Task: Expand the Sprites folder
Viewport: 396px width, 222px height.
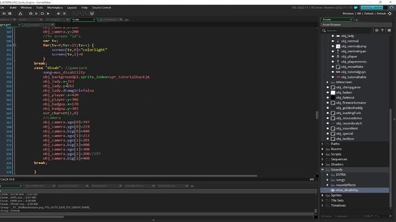Action: (322, 195)
